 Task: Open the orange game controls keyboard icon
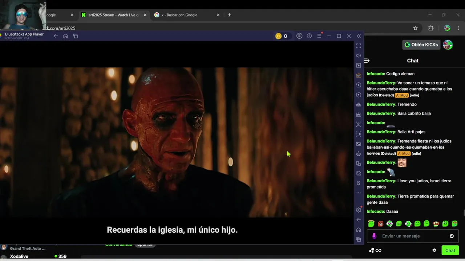[359, 75]
